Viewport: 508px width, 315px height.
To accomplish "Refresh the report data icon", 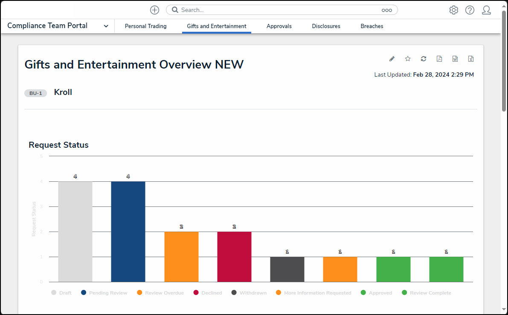I will point(424,59).
